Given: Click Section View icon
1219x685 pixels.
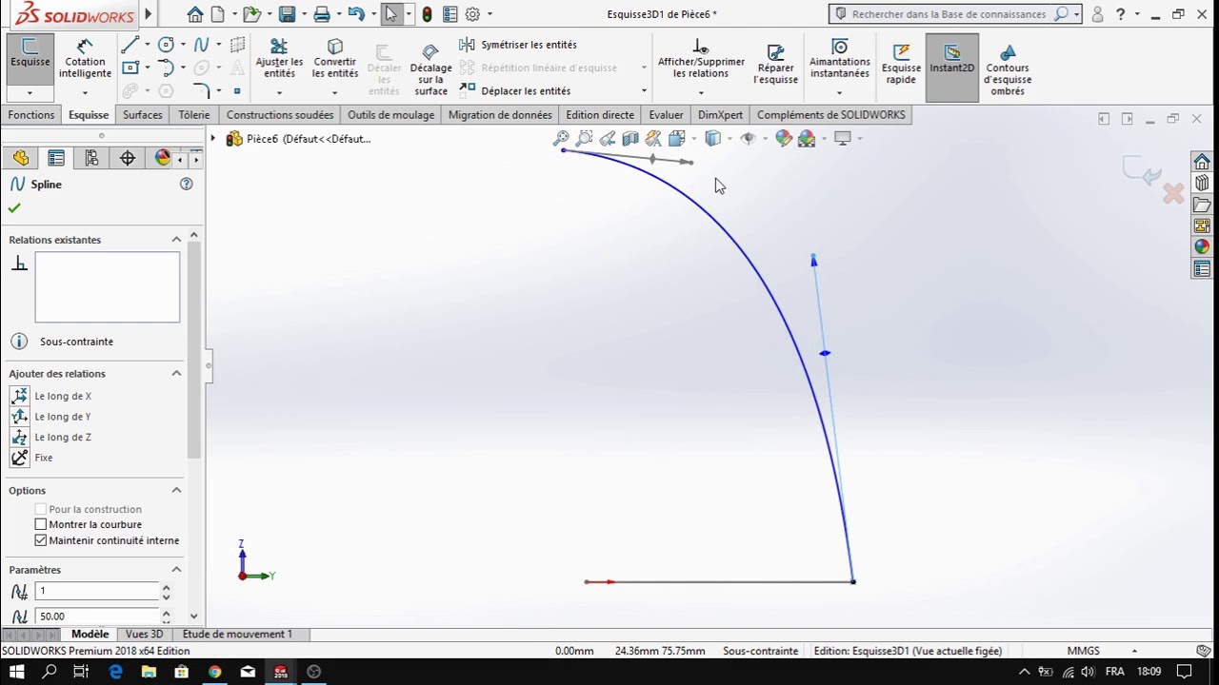Looking at the screenshot, I should pyautogui.click(x=630, y=139).
